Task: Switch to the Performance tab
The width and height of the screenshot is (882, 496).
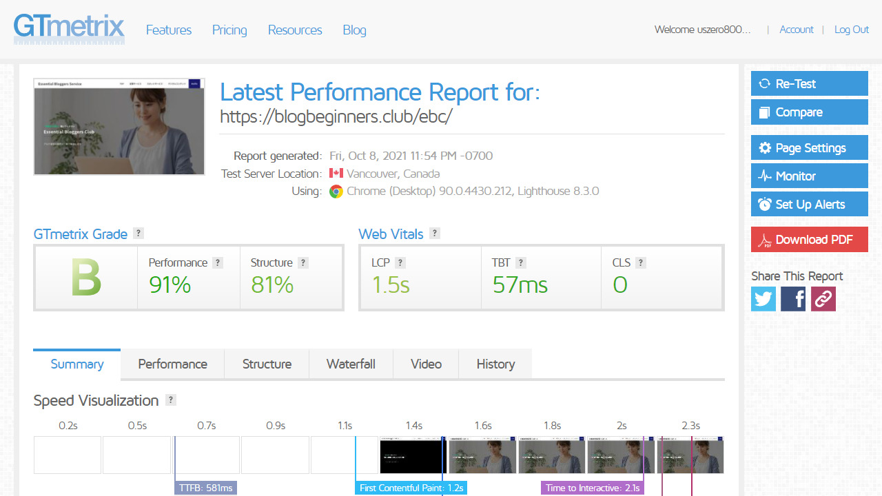Action: [172, 364]
